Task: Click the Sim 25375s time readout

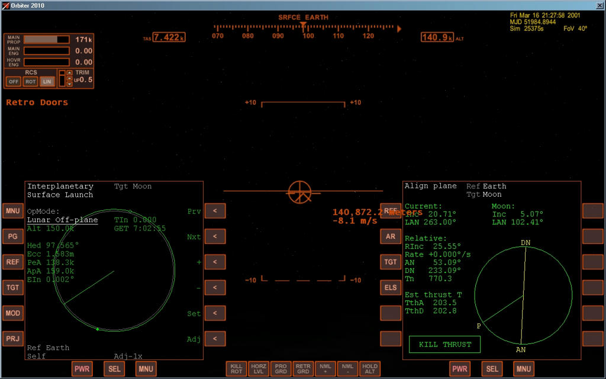Action: (527, 28)
